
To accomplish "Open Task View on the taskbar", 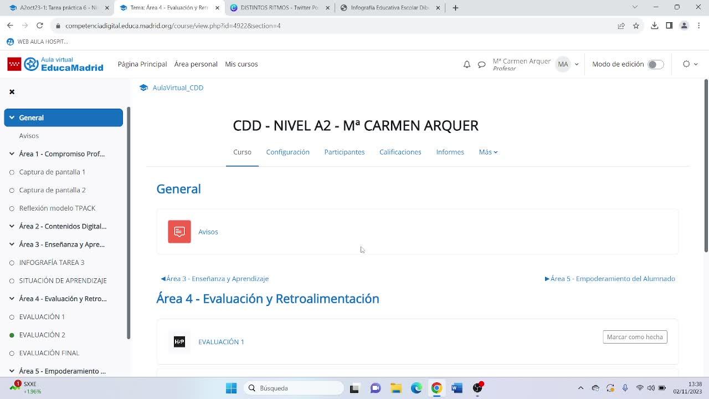I will tap(354, 388).
